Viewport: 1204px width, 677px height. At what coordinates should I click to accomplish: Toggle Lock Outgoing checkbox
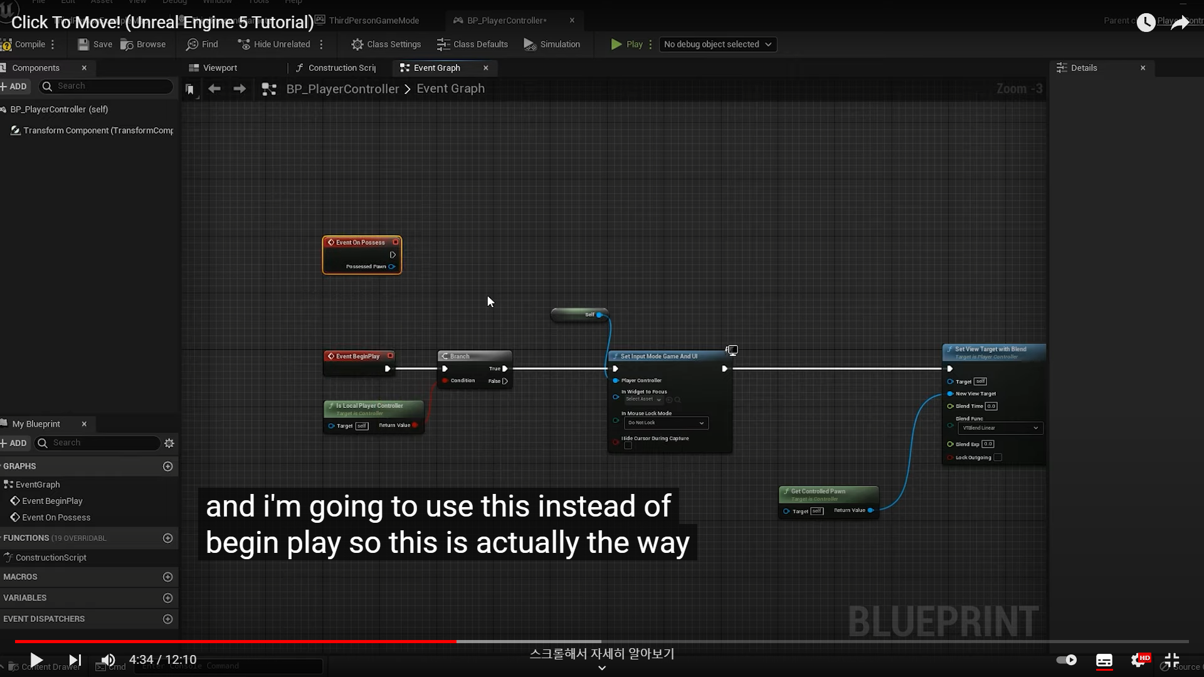pos(998,458)
